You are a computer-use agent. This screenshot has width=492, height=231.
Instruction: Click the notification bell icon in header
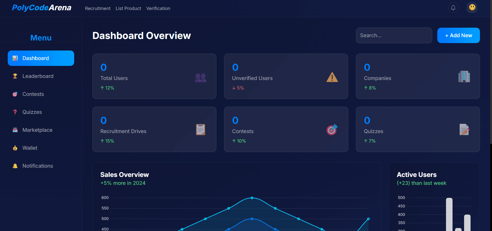coord(453,8)
